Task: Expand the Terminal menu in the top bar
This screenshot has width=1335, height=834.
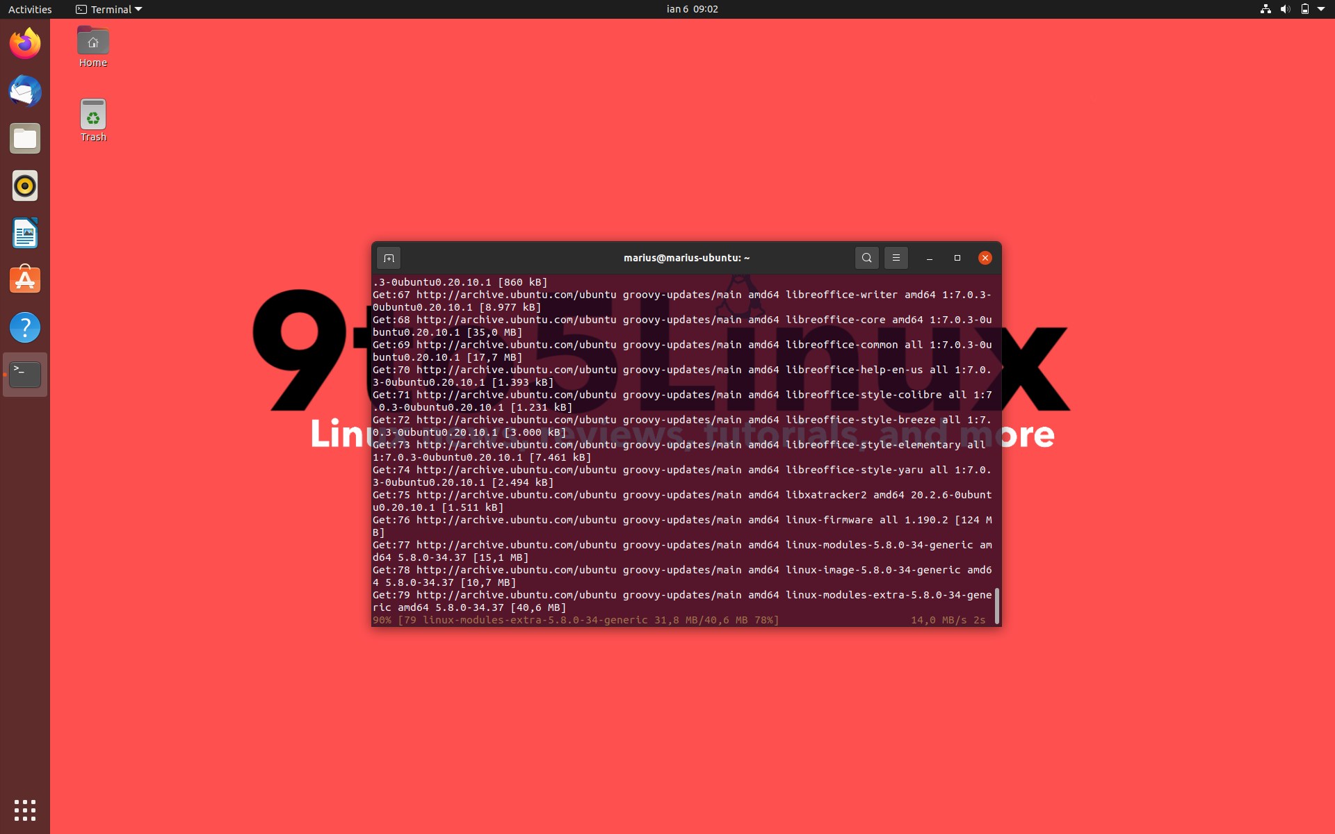Action: (107, 9)
